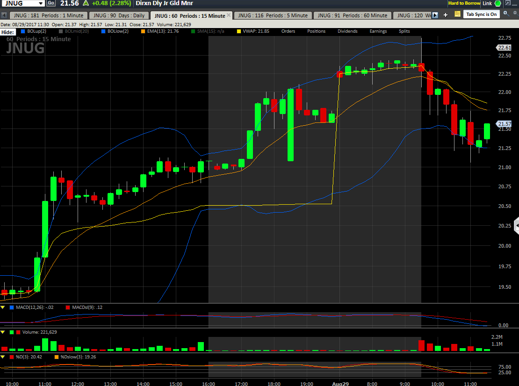The height and width of the screenshot is (386, 519).
Task: Close the 15 Minute chart tab
Action: [229, 15]
